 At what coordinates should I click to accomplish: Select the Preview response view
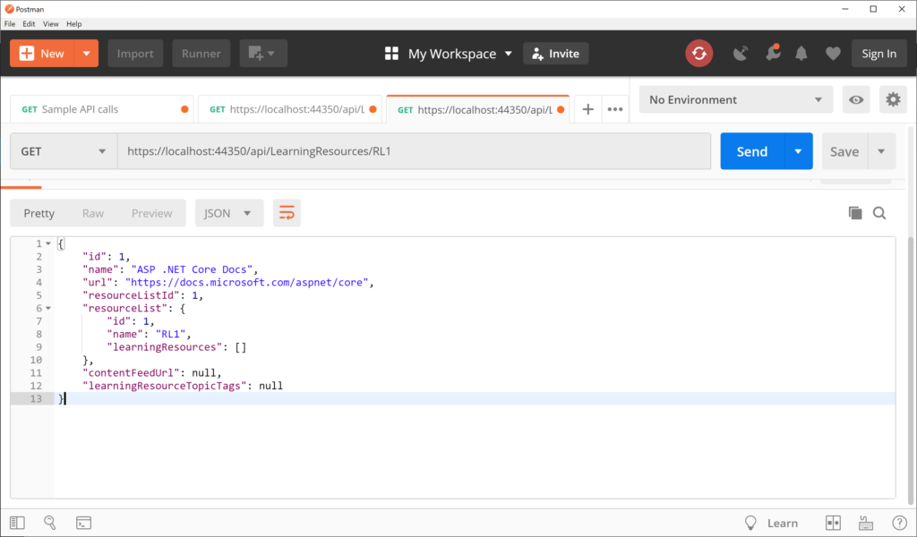pos(151,213)
